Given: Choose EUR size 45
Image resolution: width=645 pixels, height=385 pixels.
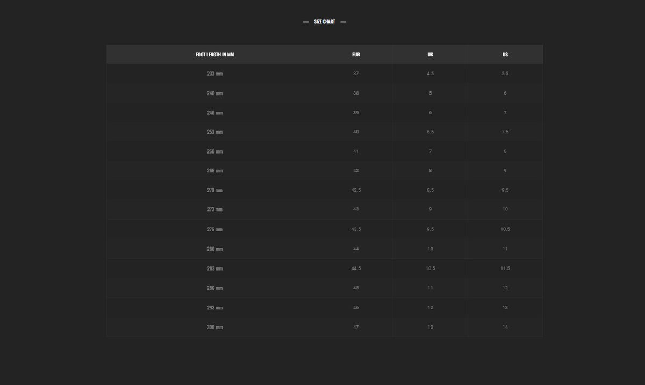Looking at the screenshot, I should click(356, 288).
